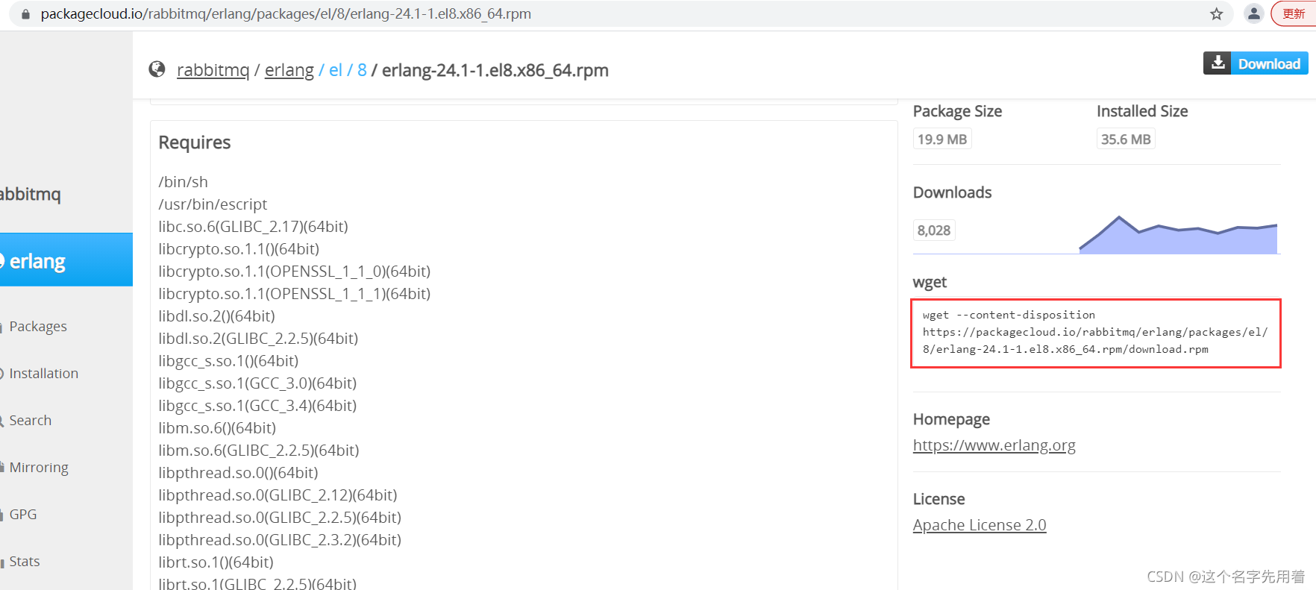This screenshot has height=590, width=1316.
Task: Click the /usr/bin/escript requirement
Action: 213,204
